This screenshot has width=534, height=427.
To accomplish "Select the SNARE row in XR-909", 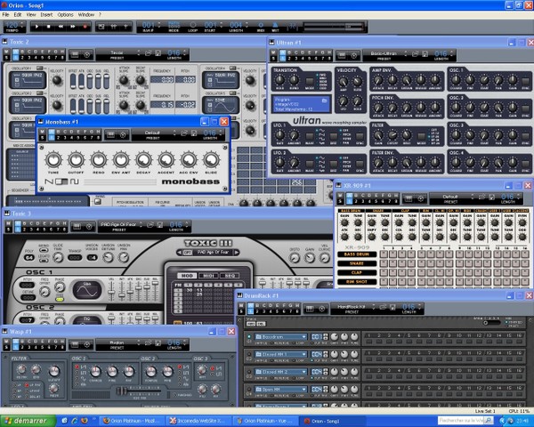I will 357,263.
